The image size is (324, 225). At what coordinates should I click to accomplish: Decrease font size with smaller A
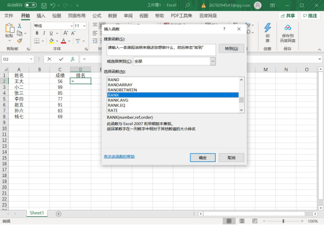73,33
